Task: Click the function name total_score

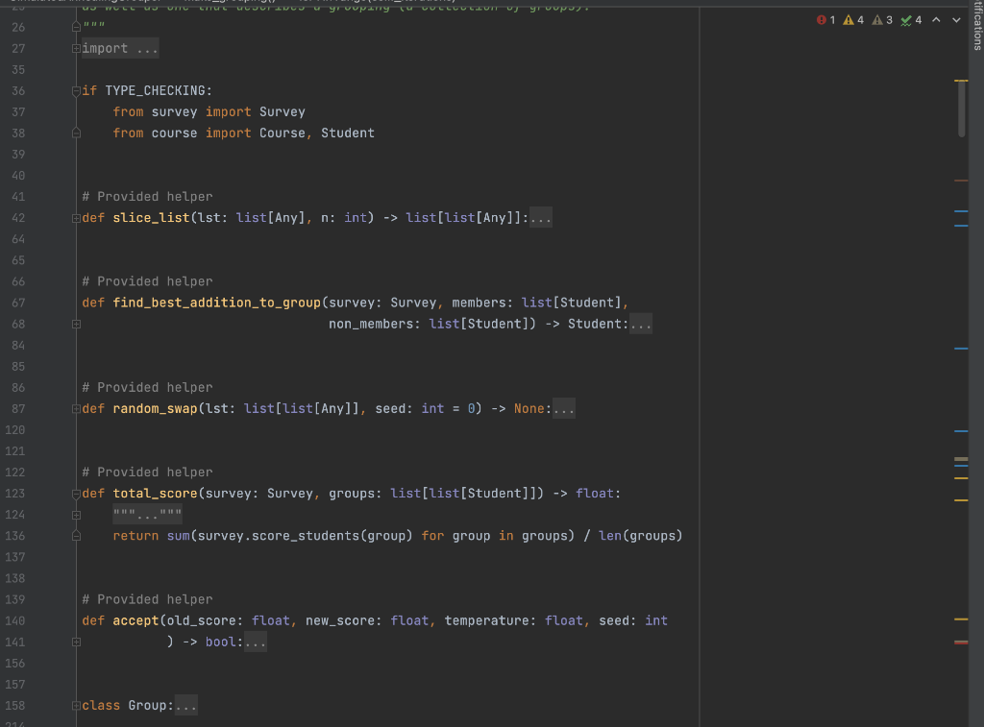Action: pyautogui.click(x=155, y=493)
